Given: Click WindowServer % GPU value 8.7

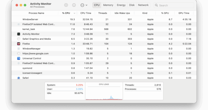Looking at the screenshot, I should pyautogui.click(x=171, y=19).
